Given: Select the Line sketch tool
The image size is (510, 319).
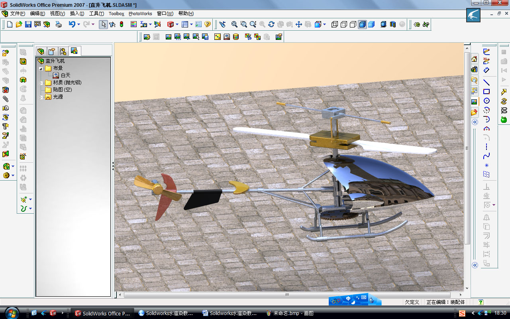Looking at the screenshot, I should 486,83.
